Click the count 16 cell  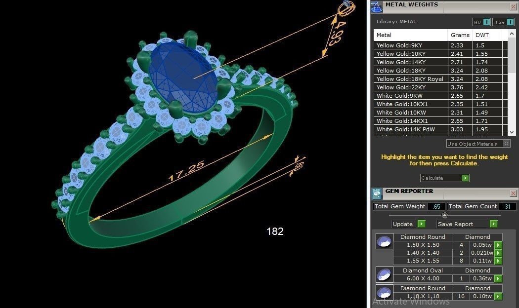(x=461, y=297)
